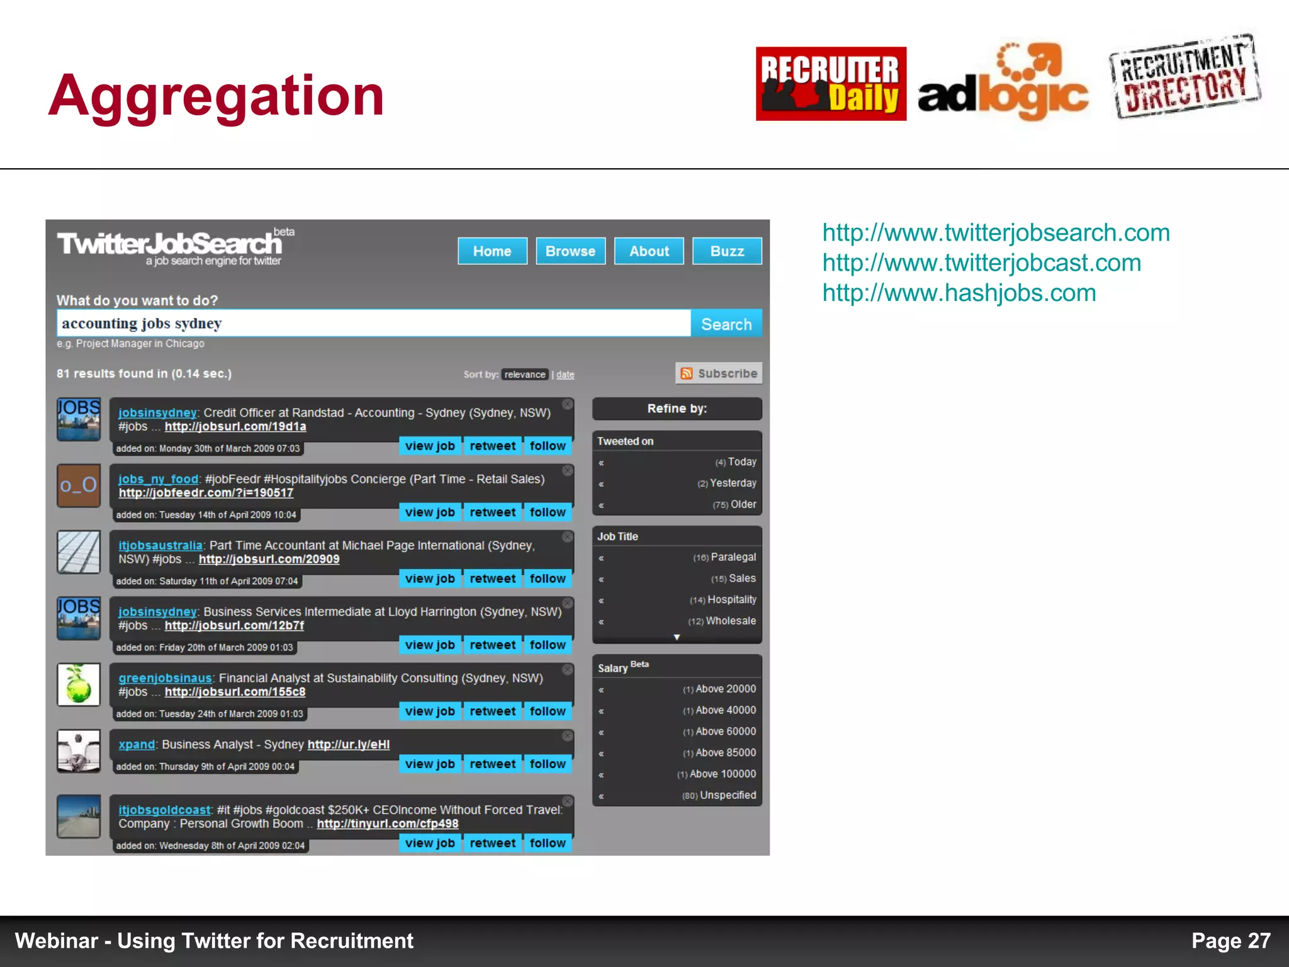This screenshot has height=967, width=1289.
Task: Dismiss the itjobsgoldcoast CEOIncome tweet
Action: (x=567, y=801)
